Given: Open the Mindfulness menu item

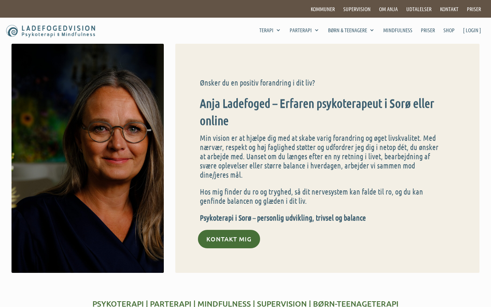Looking at the screenshot, I should click(398, 30).
